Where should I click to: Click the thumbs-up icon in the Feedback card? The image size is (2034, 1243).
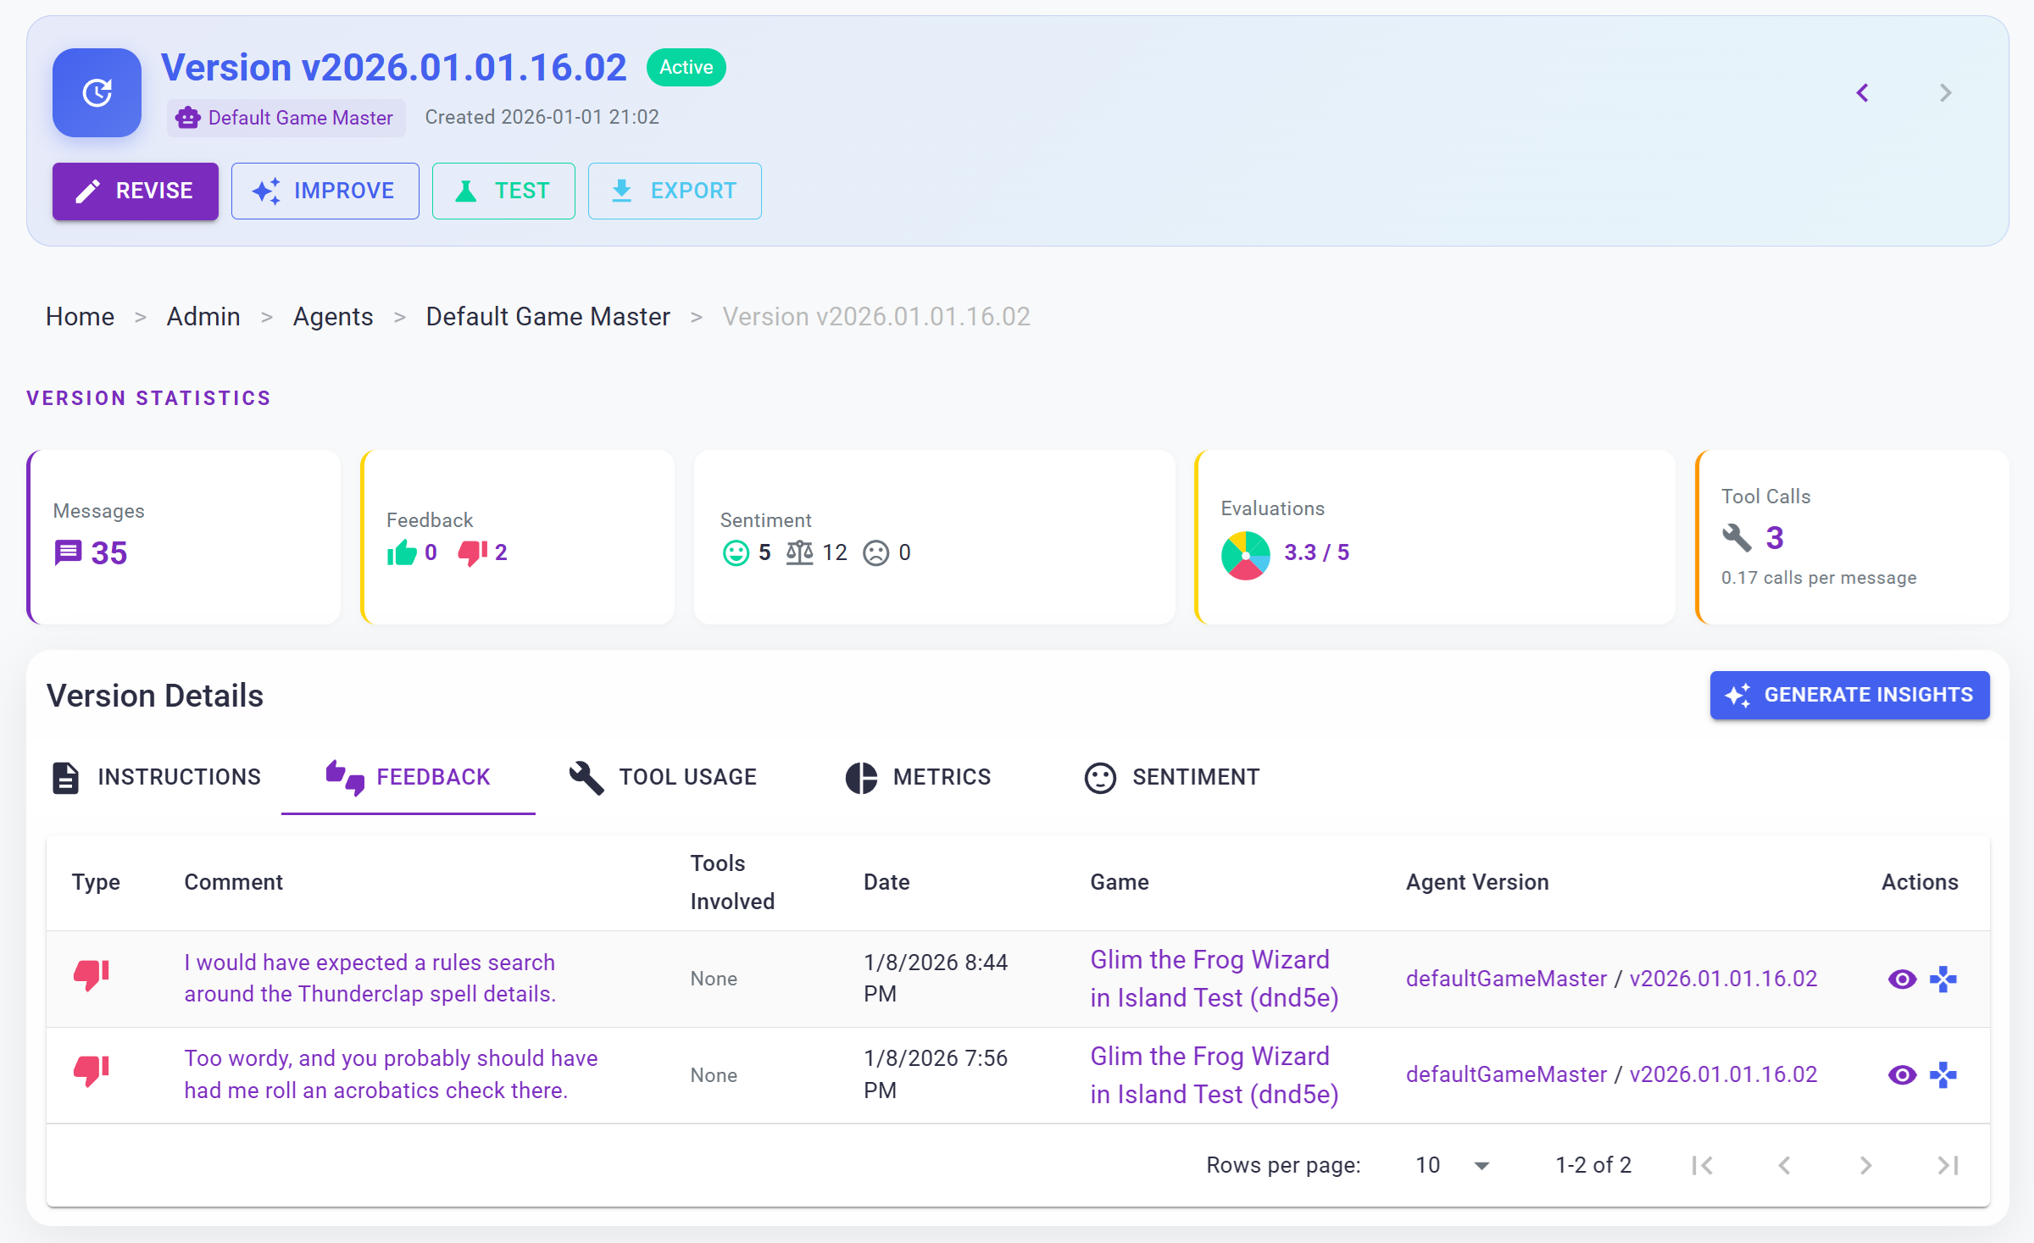pos(400,552)
